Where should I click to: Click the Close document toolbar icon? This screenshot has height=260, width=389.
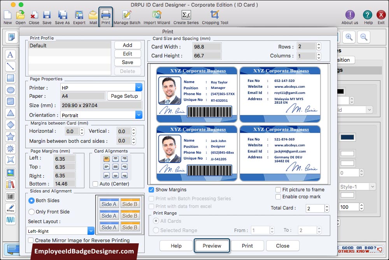(x=34, y=17)
